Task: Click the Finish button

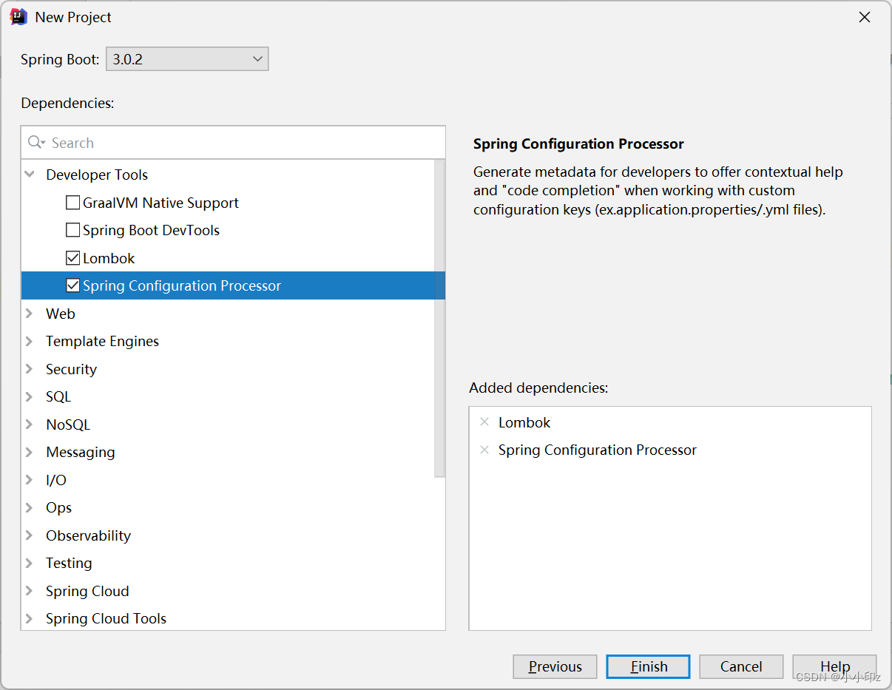Action: (x=648, y=666)
